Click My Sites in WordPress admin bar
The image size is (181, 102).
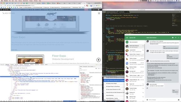[x=6, y=10]
